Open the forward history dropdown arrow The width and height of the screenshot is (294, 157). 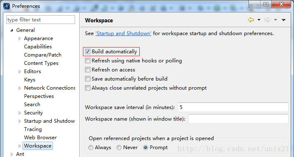pyautogui.click(x=275, y=20)
